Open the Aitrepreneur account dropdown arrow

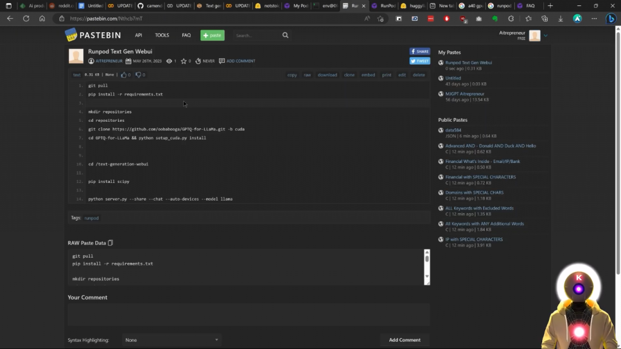[x=545, y=36]
